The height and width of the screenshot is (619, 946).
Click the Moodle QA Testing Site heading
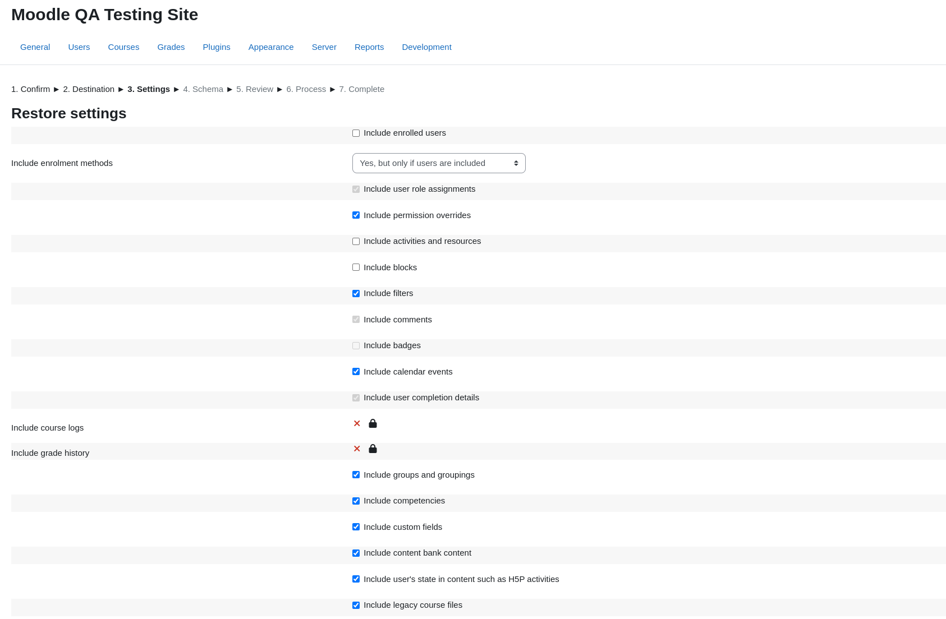[105, 15]
